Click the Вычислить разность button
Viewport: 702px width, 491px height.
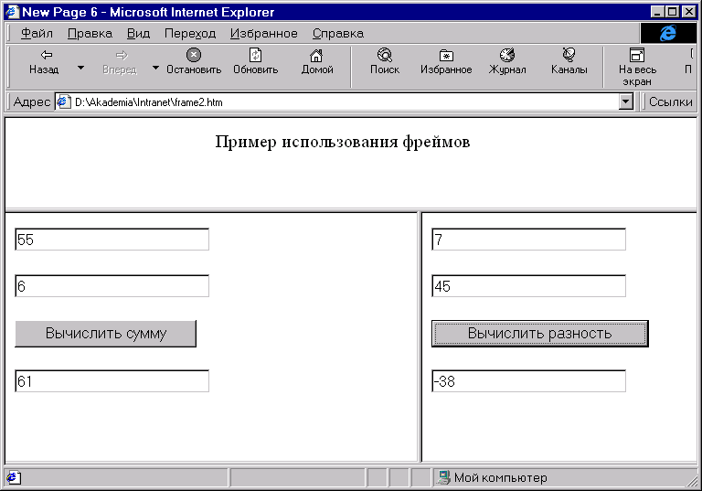(x=540, y=334)
